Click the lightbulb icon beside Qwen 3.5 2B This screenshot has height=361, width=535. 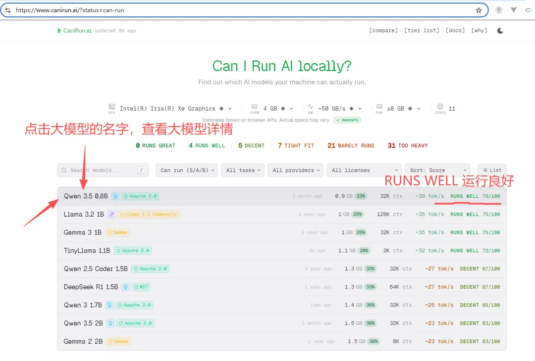[x=110, y=323]
